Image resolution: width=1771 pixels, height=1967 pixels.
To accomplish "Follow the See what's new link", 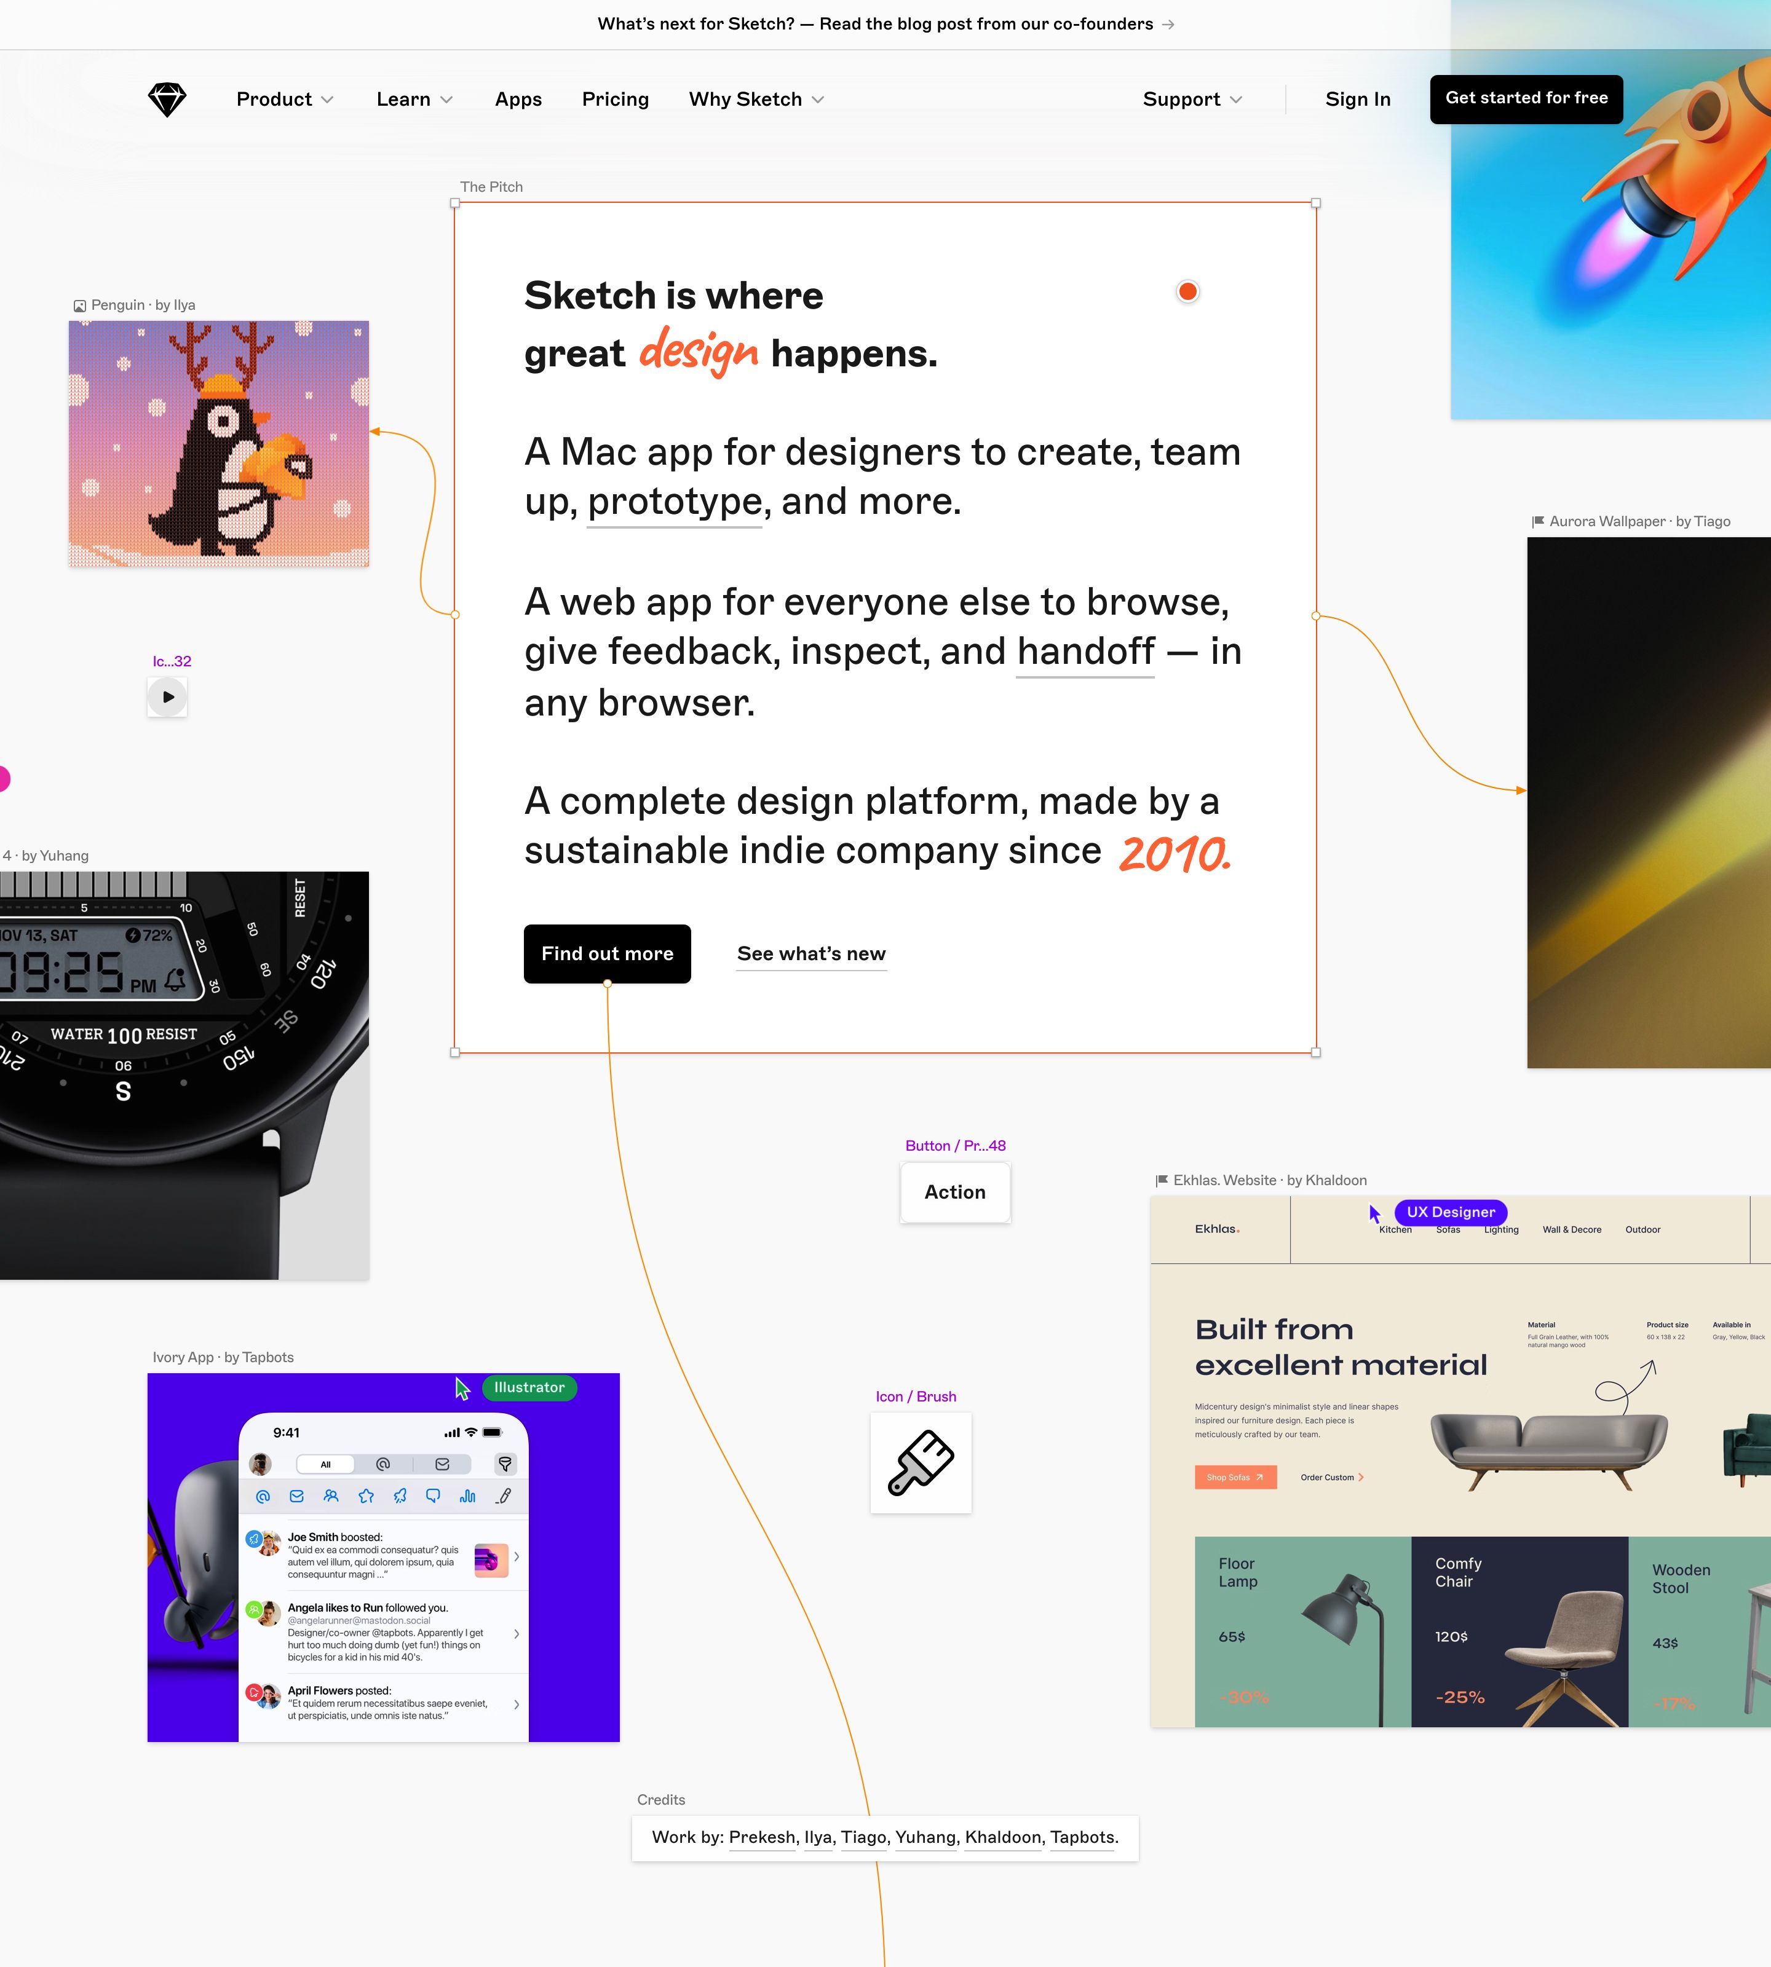I will coord(812,955).
